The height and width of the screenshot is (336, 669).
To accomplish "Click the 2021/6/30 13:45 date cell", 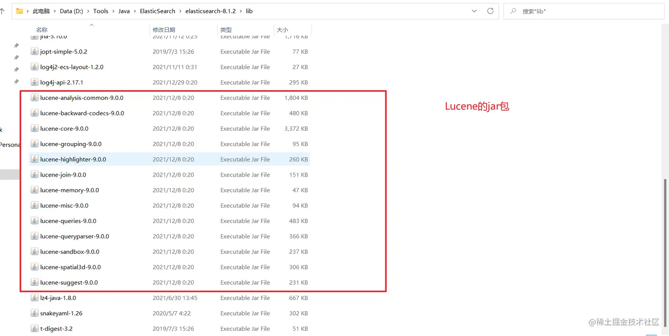I will pyautogui.click(x=175, y=298).
